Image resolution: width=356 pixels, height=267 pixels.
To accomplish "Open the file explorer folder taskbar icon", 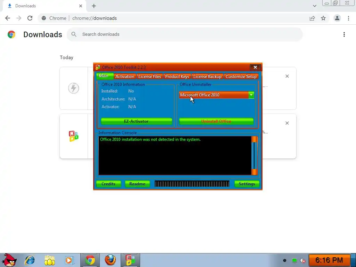I will 49,260.
